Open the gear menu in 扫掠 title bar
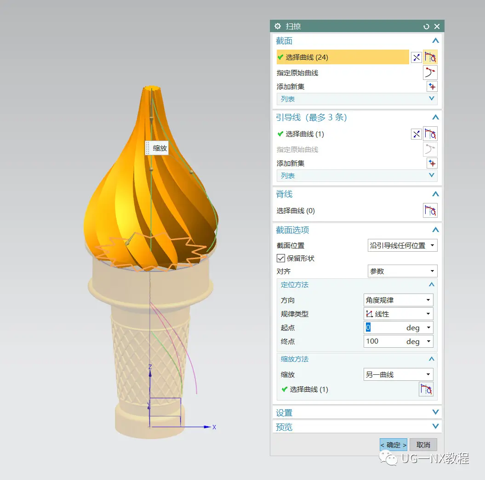Screen dimensions: 485x480 (x=277, y=26)
